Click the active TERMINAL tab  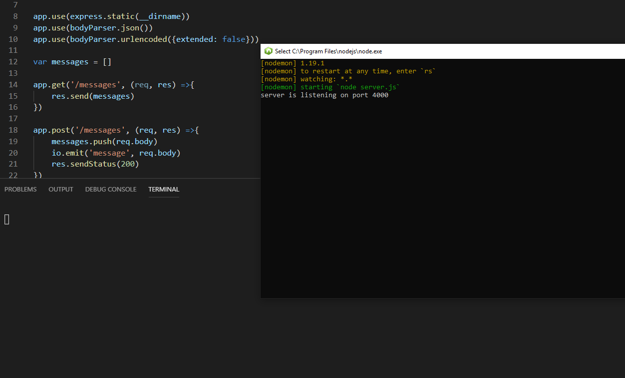tap(164, 189)
